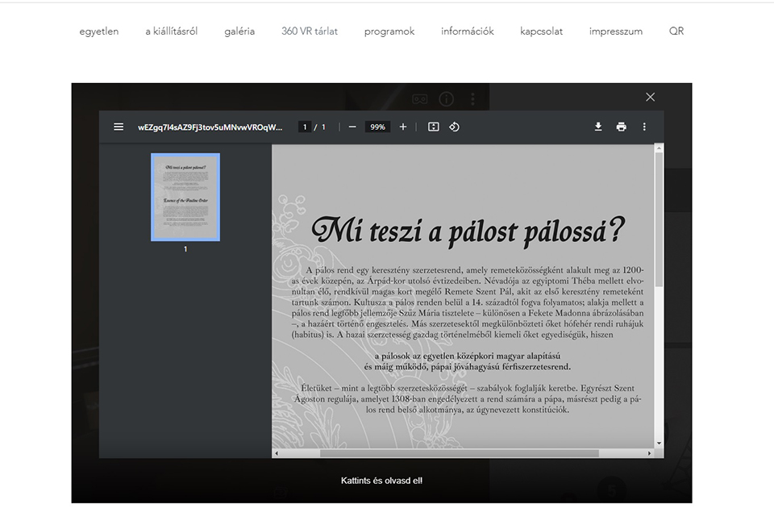Open the PDF viewer more actions menu
The height and width of the screenshot is (517, 774).
[x=644, y=127]
